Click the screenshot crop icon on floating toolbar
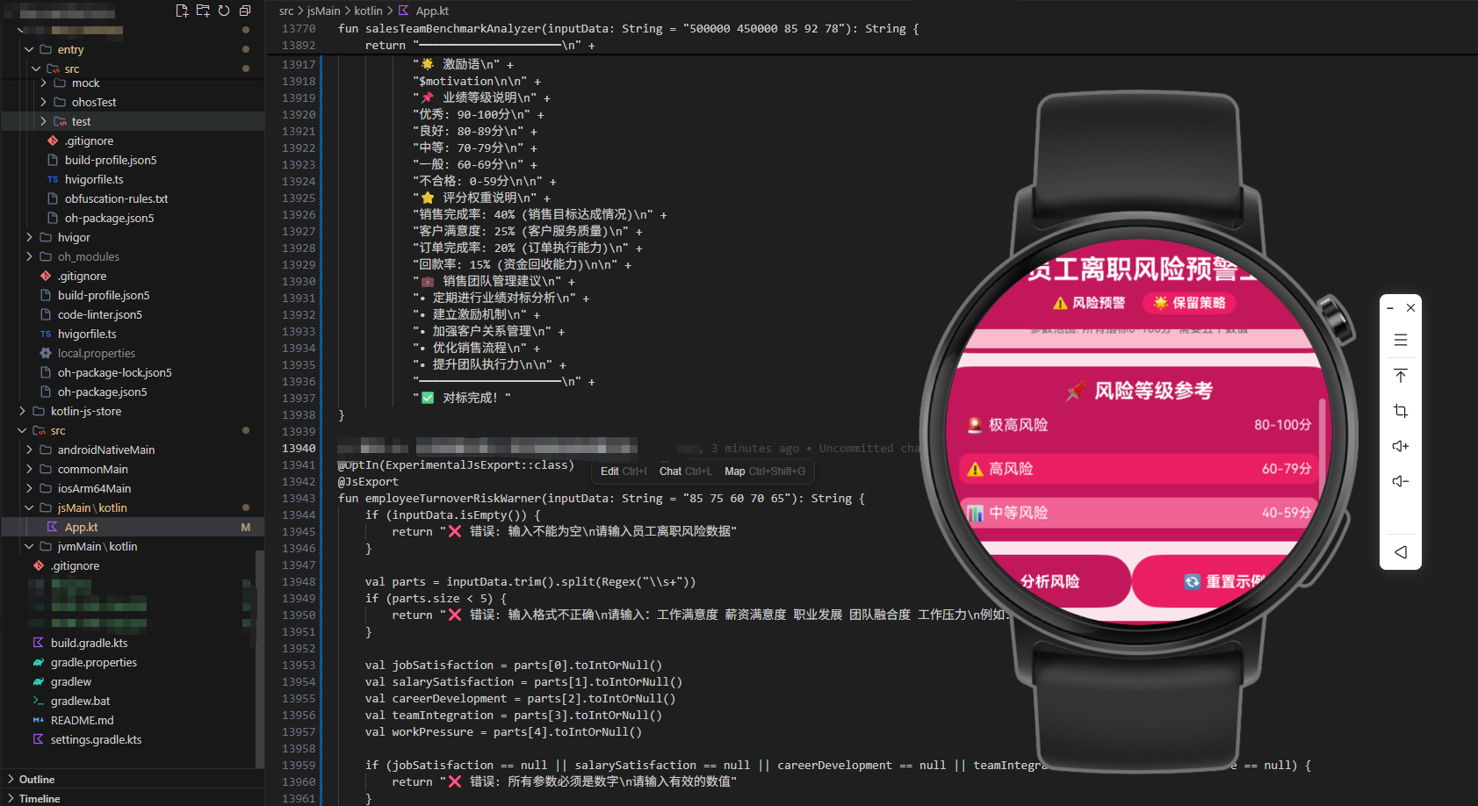Viewport: 1478px width, 806px height. click(x=1400, y=411)
